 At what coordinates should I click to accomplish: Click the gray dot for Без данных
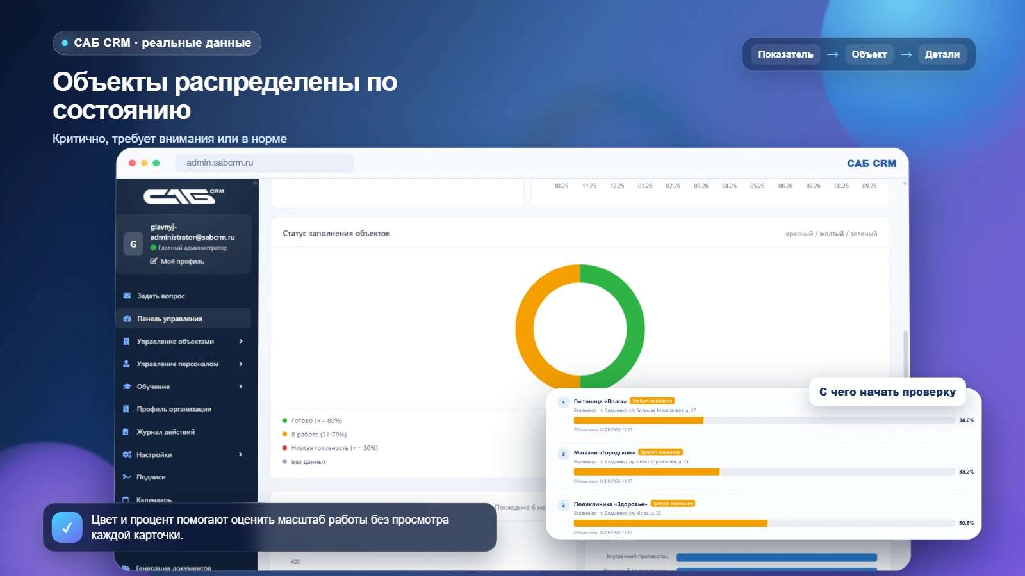(284, 461)
